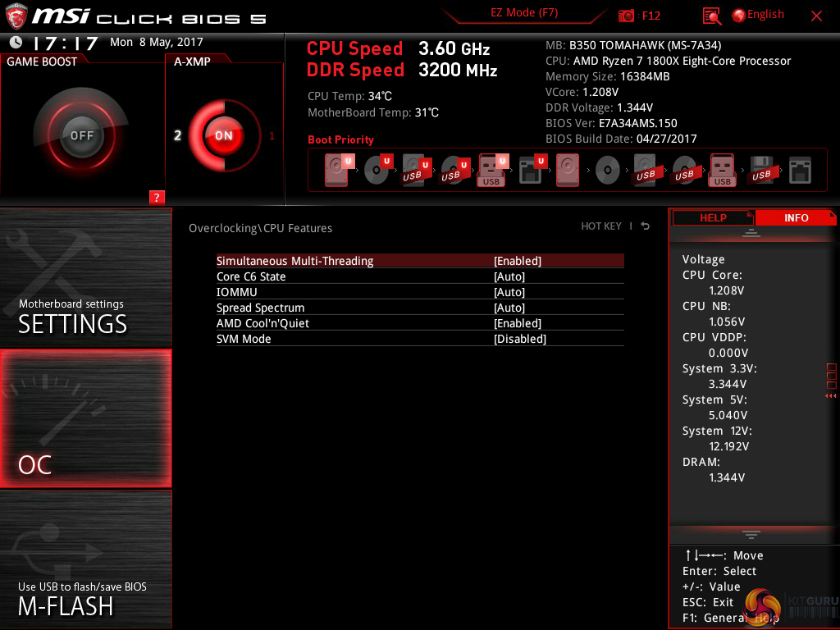Switch to the HELP tab

click(x=713, y=217)
